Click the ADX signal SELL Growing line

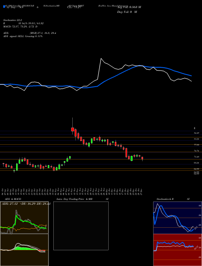pyautogui.click(x=23, y=36)
